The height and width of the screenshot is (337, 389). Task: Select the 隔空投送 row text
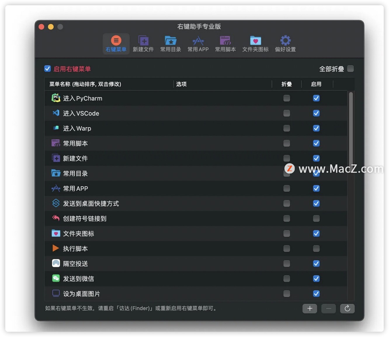75,264
